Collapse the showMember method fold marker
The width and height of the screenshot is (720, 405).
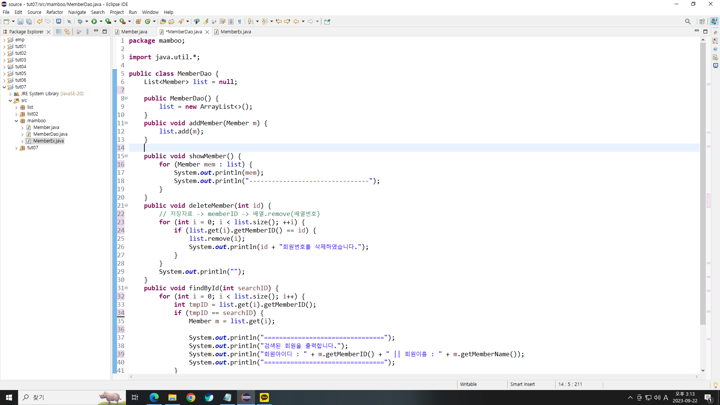[126, 156]
